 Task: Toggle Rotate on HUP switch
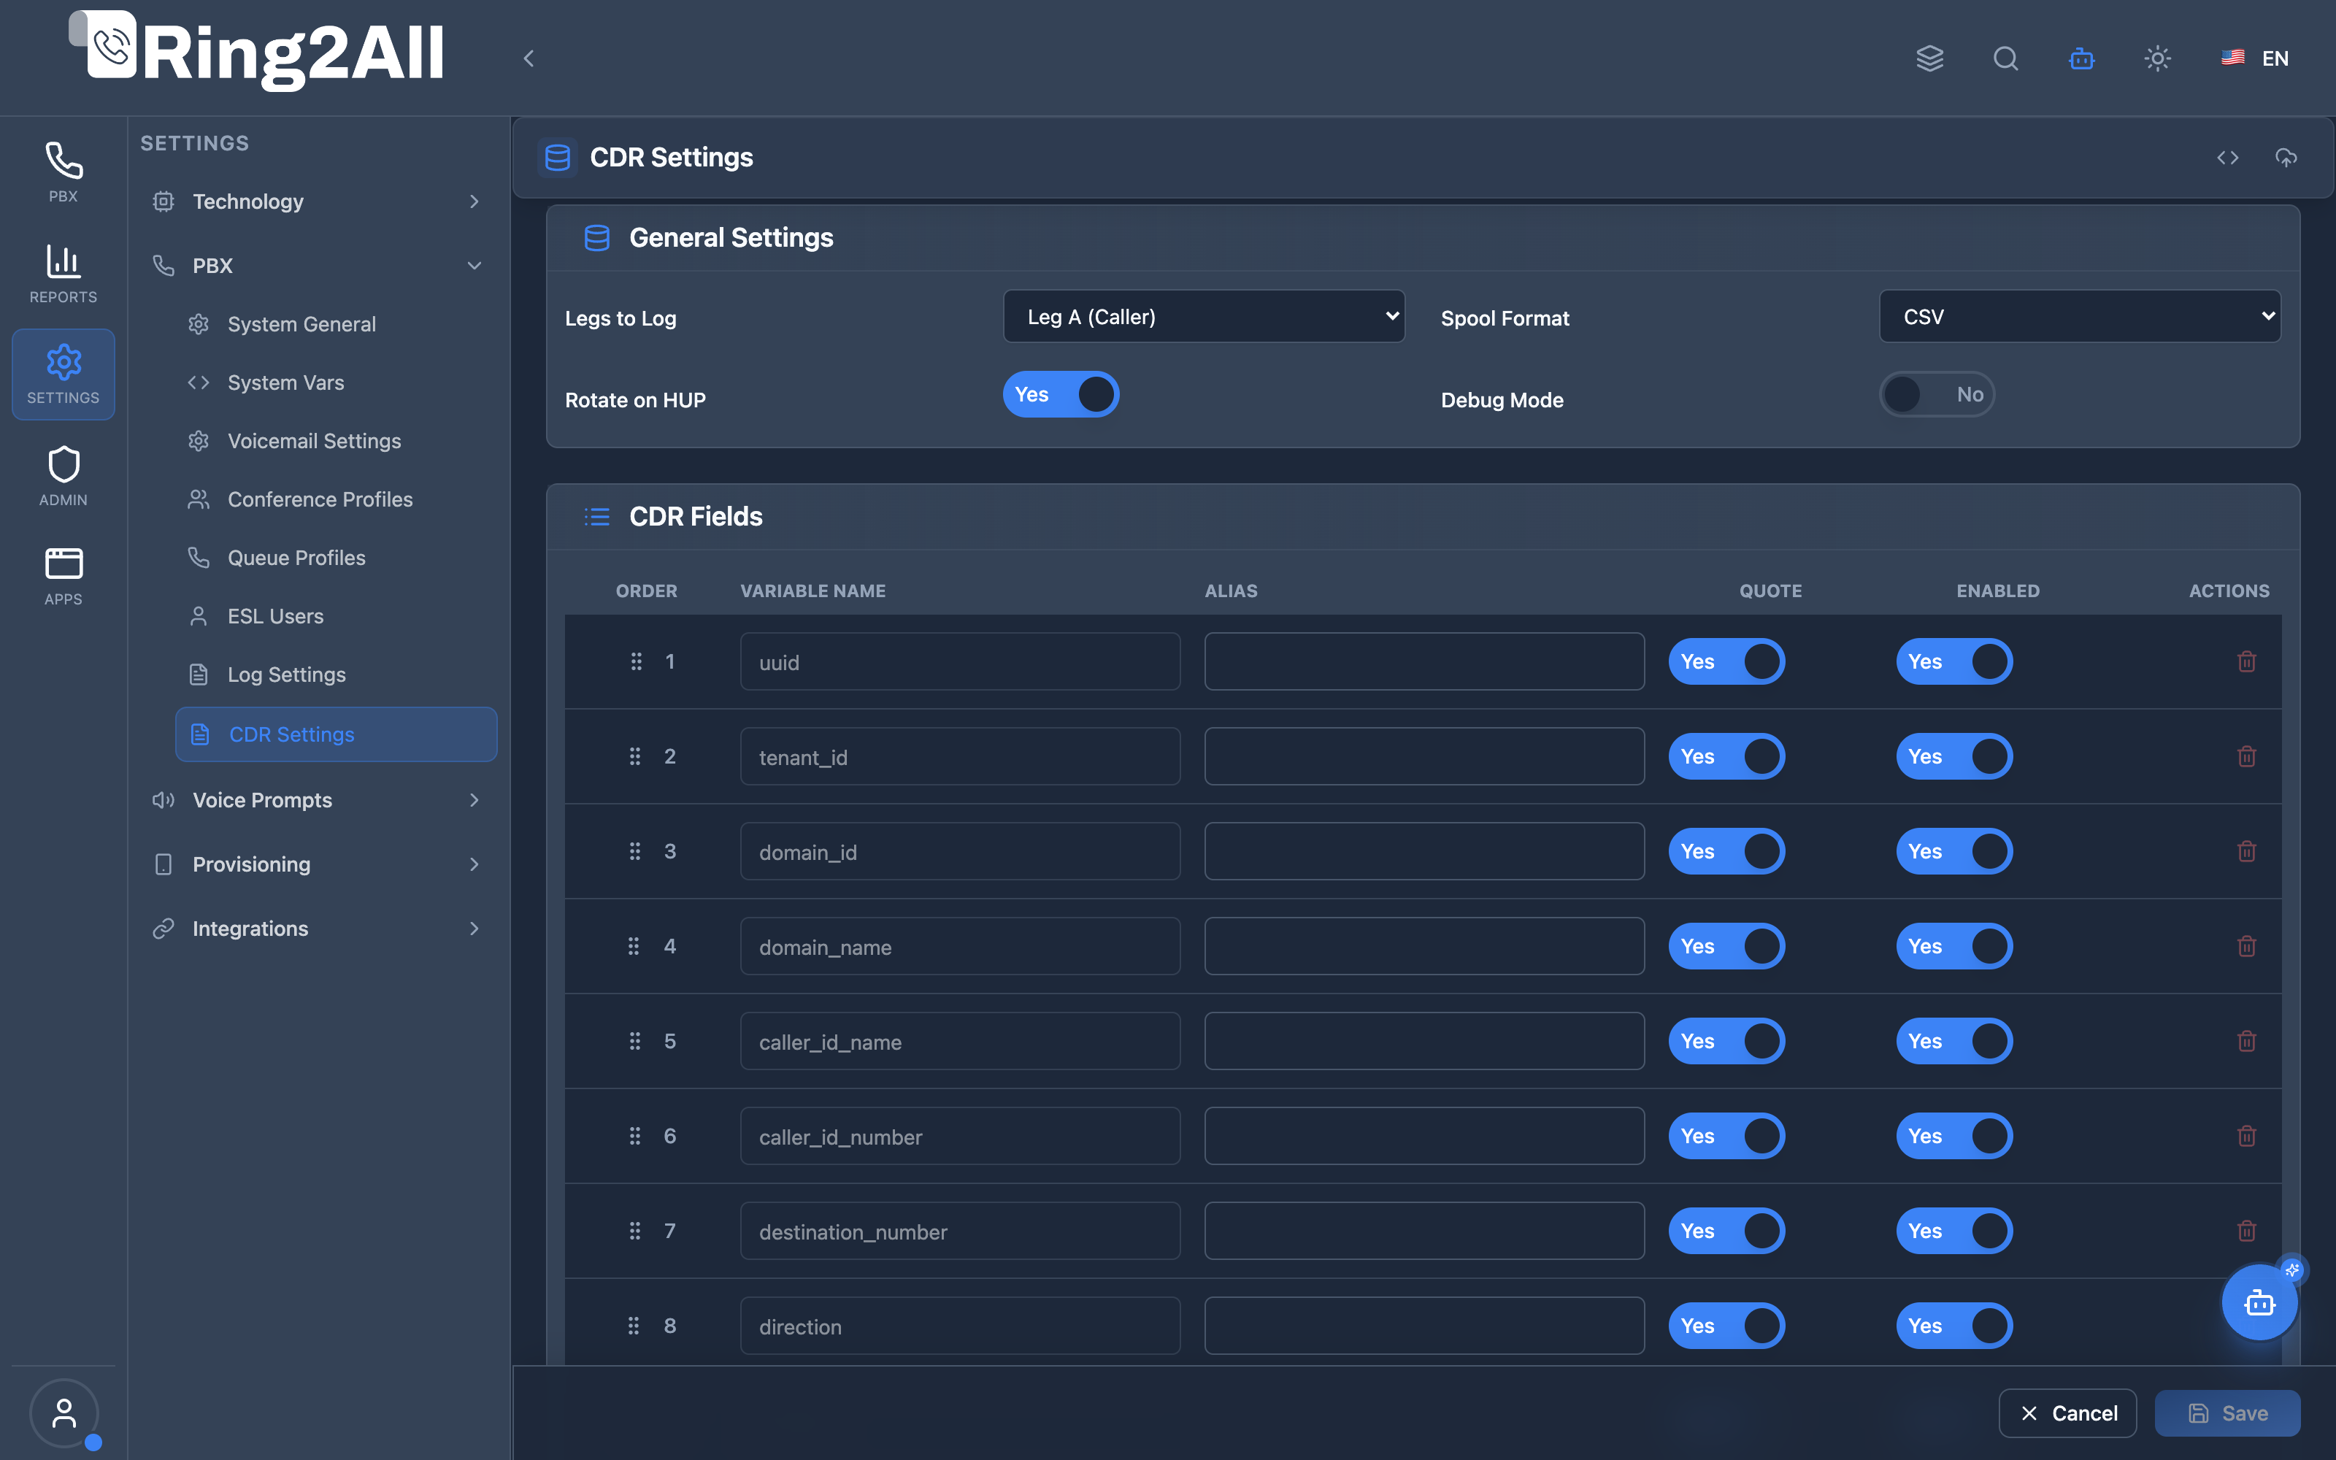(1061, 394)
